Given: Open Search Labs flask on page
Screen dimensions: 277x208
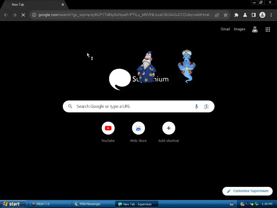Looking at the screenshot, I should coord(255,30).
